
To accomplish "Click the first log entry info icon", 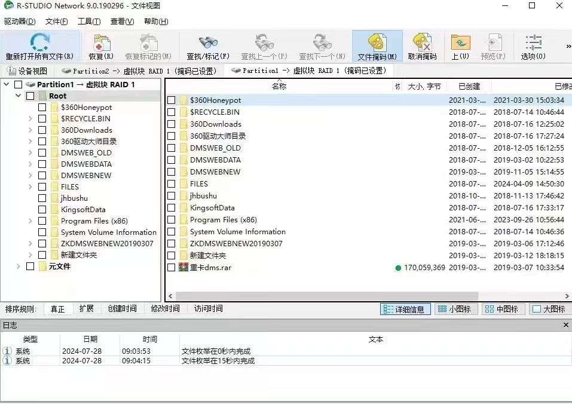I will pyautogui.click(x=7, y=351).
